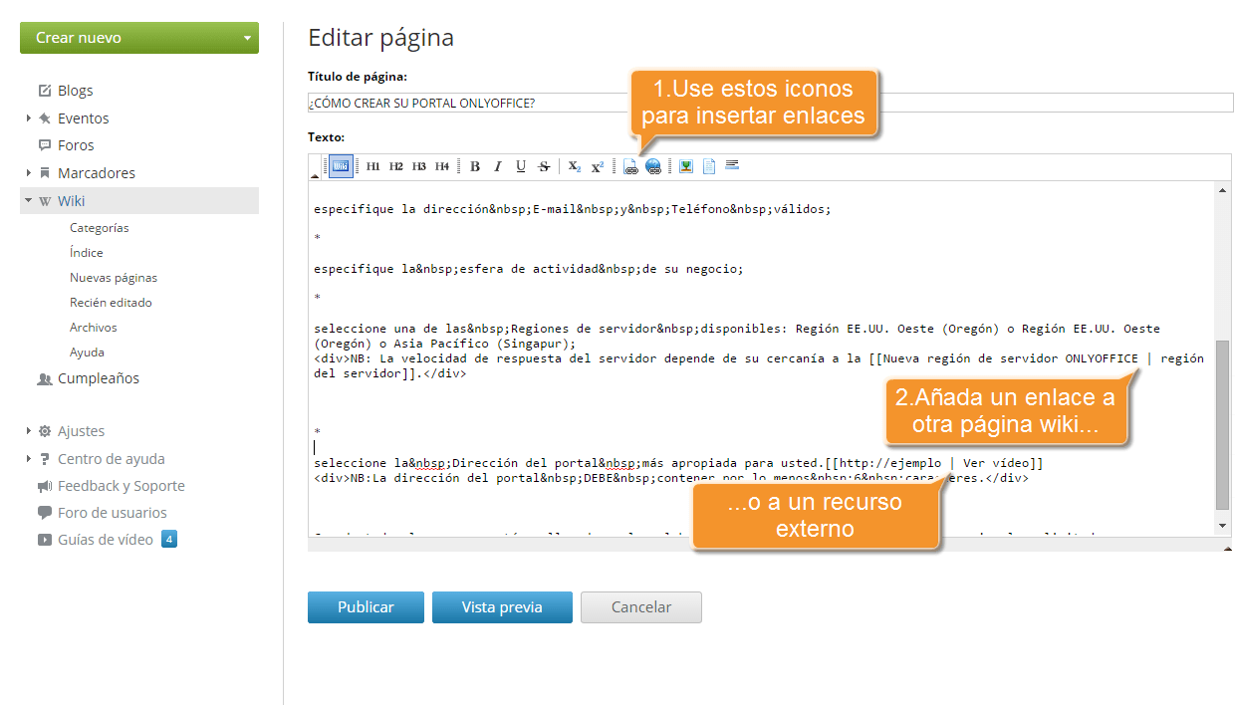The image size is (1235, 705).
Task: Expand the Marcadores section arrow
Action: click(x=29, y=173)
